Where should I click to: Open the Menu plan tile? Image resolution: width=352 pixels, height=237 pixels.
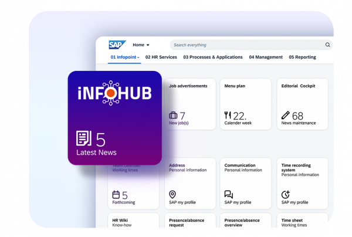pyautogui.click(x=246, y=104)
